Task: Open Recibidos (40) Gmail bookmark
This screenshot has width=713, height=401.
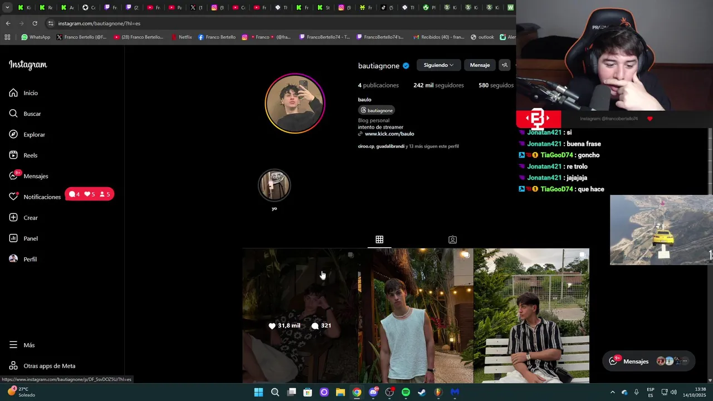Action: [x=438, y=37]
